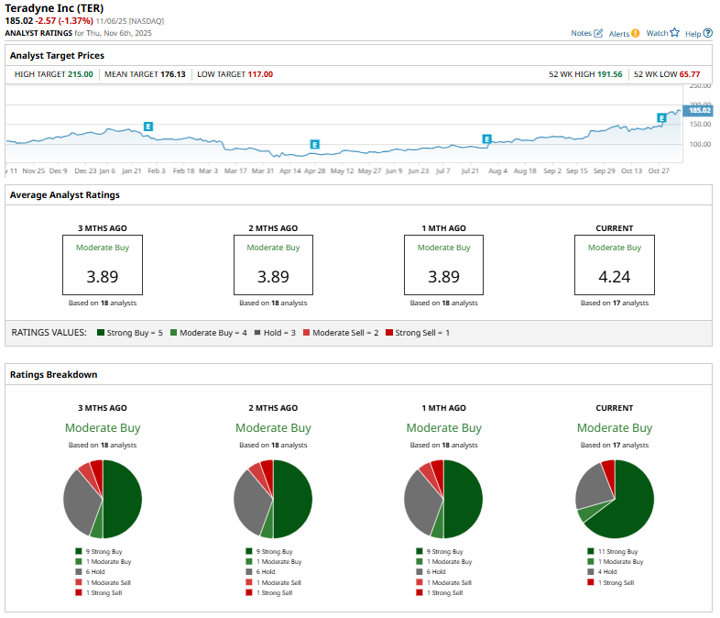Click the late April earnings E marker
This screenshot has height=618, width=720.
coord(314,144)
